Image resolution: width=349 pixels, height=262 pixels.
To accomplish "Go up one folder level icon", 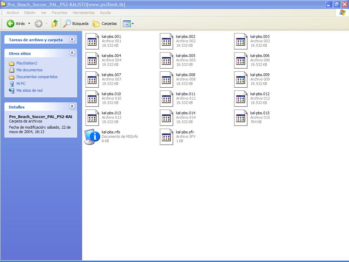I will tap(55, 24).
